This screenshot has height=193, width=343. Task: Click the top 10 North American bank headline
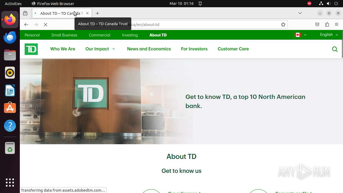tap(245, 101)
